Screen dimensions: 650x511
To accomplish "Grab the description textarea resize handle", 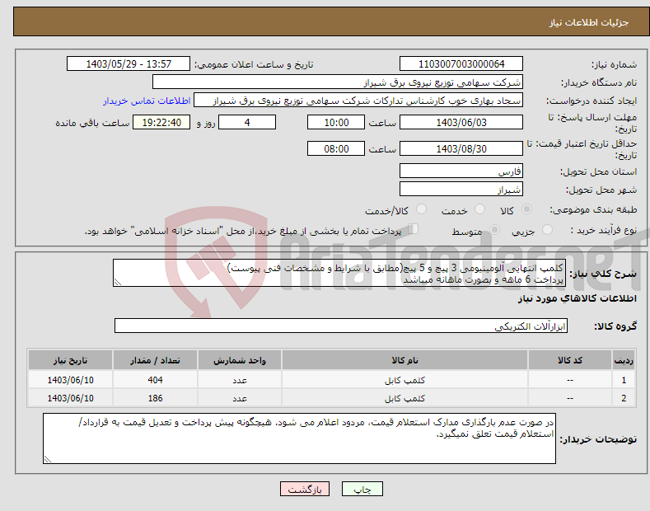I will pyautogui.click(x=118, y=283).
